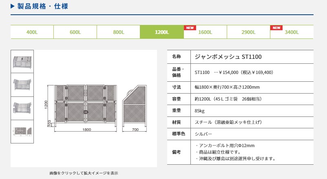This screenshot has width=327, height=179.
Task: Show second thumbnail with lid open
Action: click(22, 85)
